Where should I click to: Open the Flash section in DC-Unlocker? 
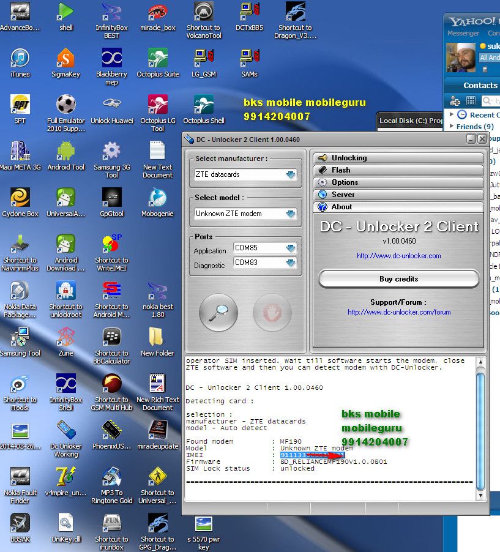398,170
